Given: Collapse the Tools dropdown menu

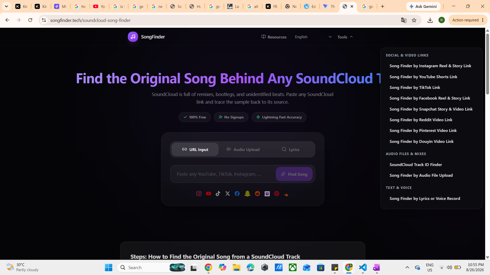Looking at the screenshot, I should (345, 37).
